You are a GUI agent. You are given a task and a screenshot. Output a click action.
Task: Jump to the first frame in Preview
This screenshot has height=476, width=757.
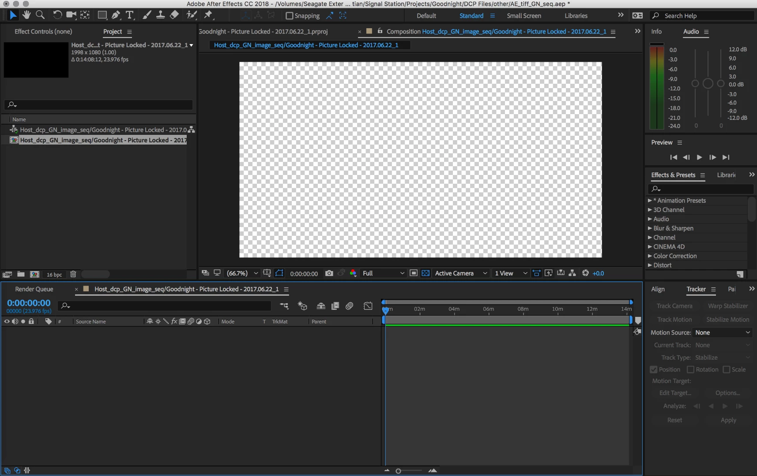tap(674, 157)
